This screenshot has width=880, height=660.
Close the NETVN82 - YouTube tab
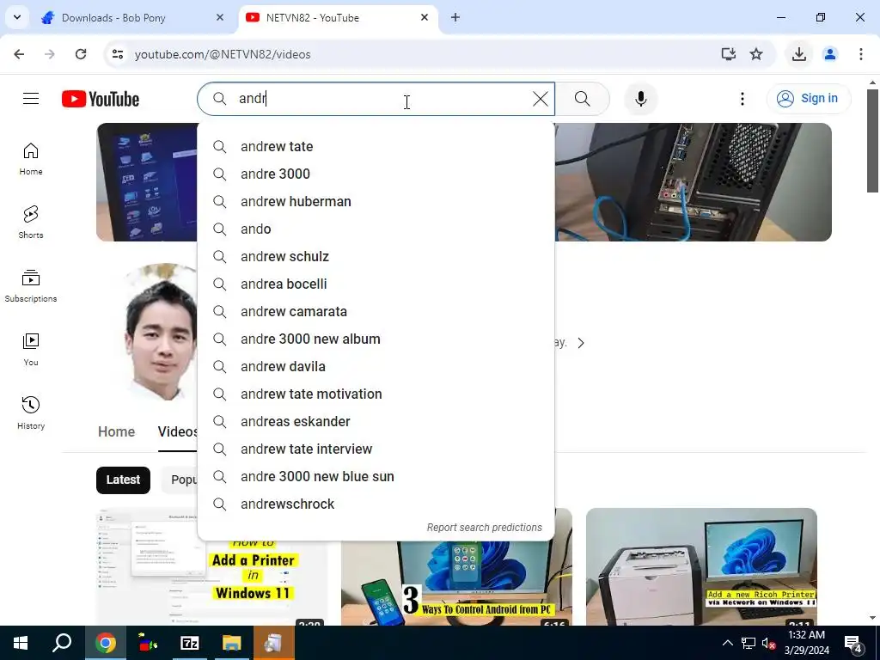pyautogui.click(x=425, y=17)
